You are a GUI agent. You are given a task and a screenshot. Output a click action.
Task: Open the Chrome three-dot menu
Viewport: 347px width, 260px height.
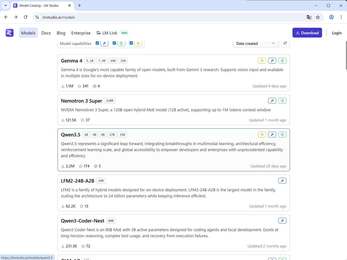point(341,17)
